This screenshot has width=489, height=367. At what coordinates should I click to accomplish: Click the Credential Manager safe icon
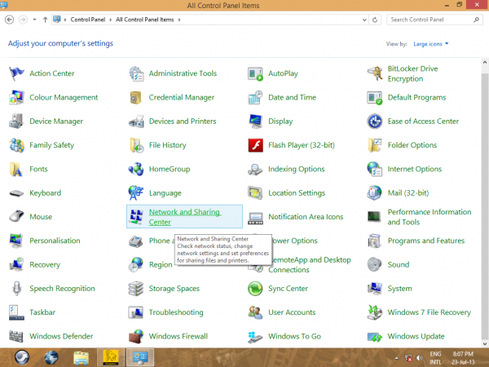click(136, 98)
